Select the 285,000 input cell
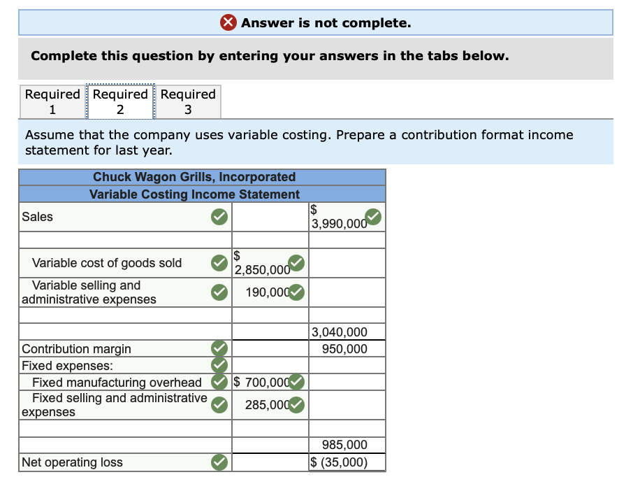Viewport: 640px width, 491px height. point(270,405)
